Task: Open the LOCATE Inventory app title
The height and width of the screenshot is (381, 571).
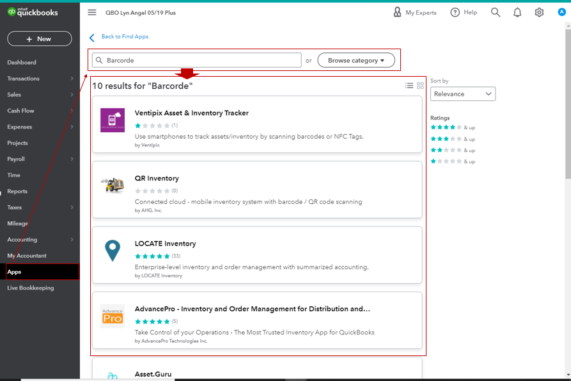Action: click(x=166, y=244)
